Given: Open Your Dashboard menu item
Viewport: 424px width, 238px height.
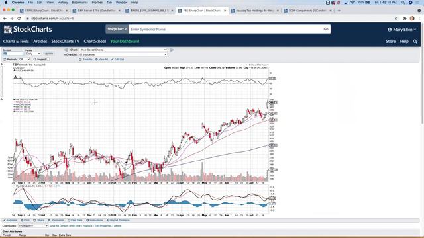Looking at the screenshot, I should 125,41.
